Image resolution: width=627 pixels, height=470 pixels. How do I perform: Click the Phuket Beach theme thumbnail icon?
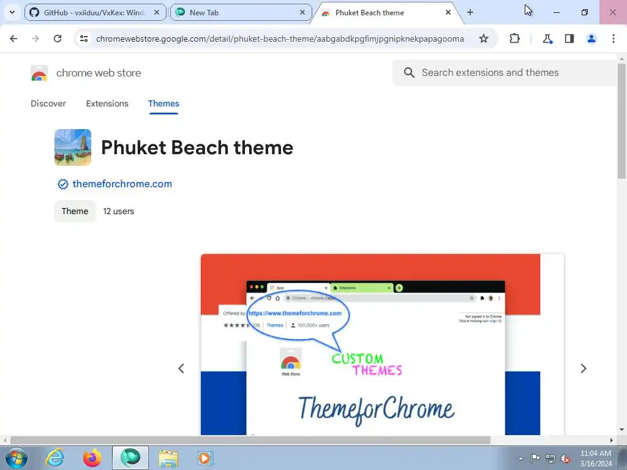(x=73, y=147)
